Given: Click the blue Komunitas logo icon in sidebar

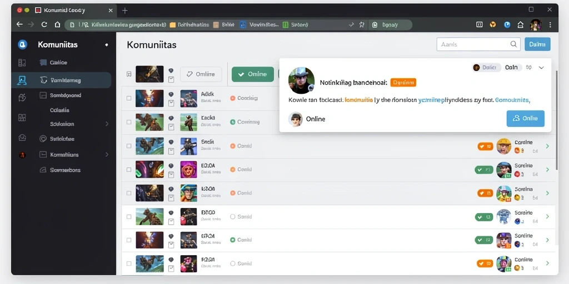Looking at the screenshot, I should point(22,44).
